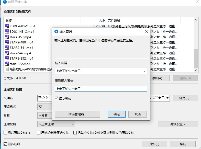Image resolution: width=201 pixels, height=149 pixels.
Task: Open the 压缩格式 7Z dropdown
Action: pyautogui.click(x=45, y=107)
